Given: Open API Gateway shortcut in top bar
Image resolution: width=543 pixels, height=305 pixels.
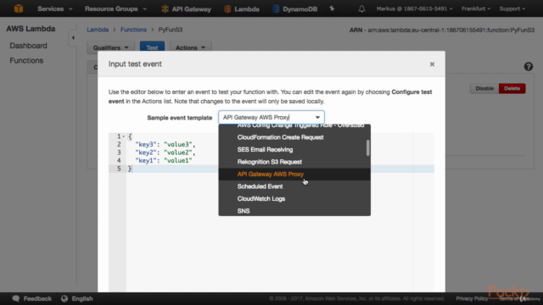Looking at the screenshot, I should 187,9.
